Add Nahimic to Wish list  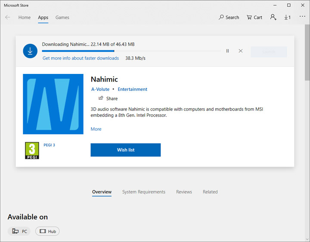pyautogui.click(x=125, y=150)
